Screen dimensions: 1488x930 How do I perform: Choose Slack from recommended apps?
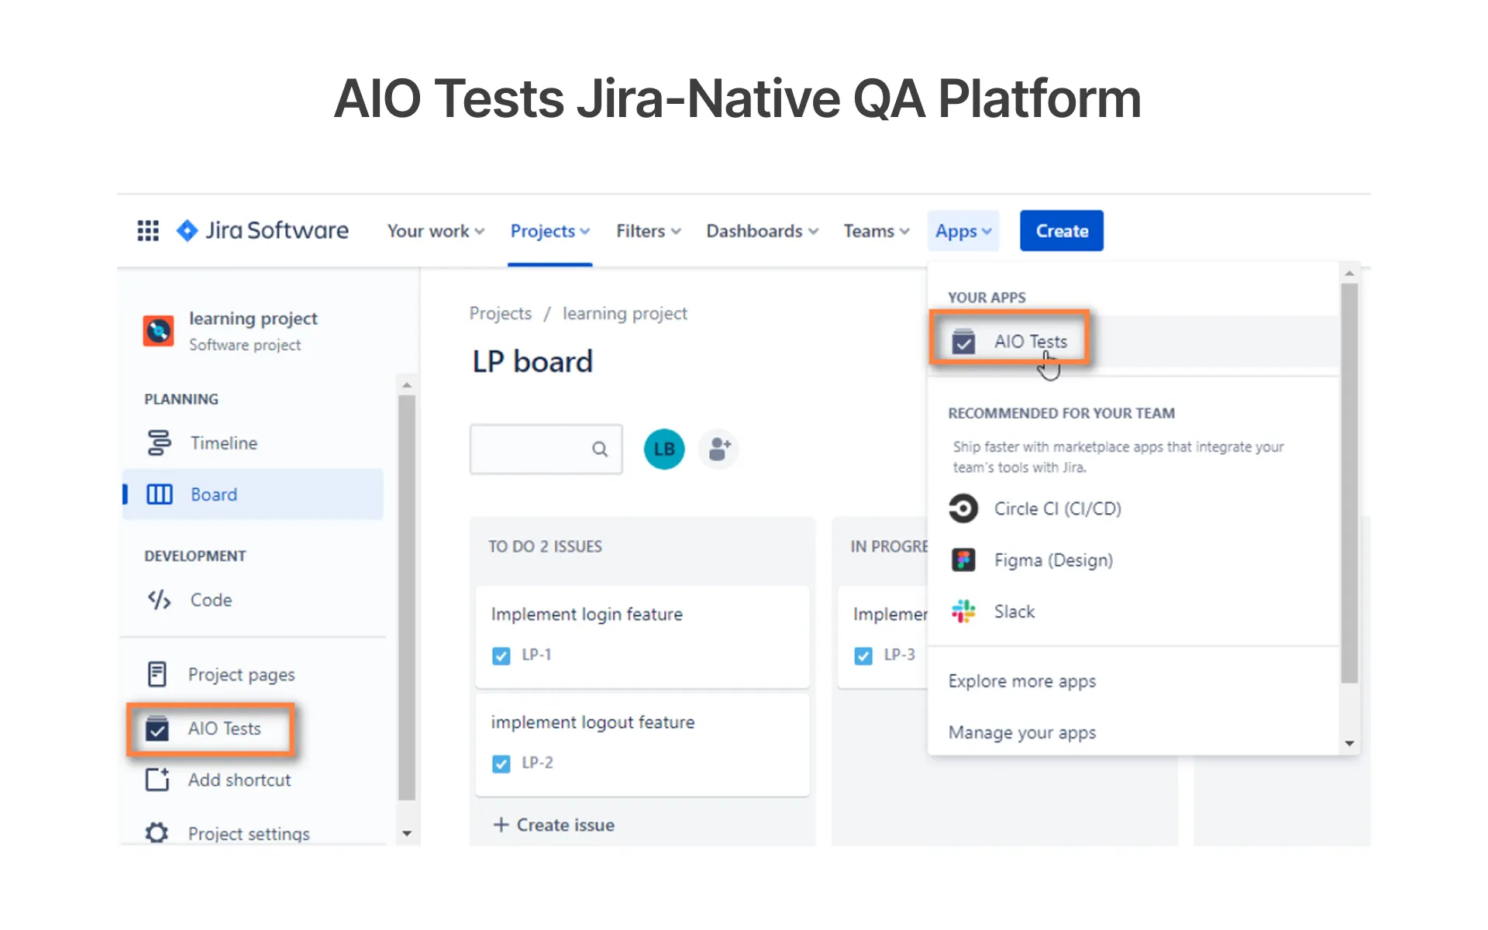coord(1133,611)
